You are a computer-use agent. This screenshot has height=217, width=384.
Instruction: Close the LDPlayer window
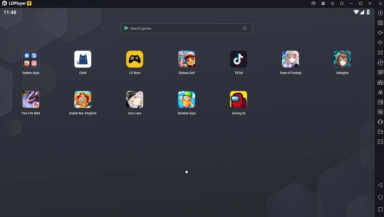click(x=370, y=4)
